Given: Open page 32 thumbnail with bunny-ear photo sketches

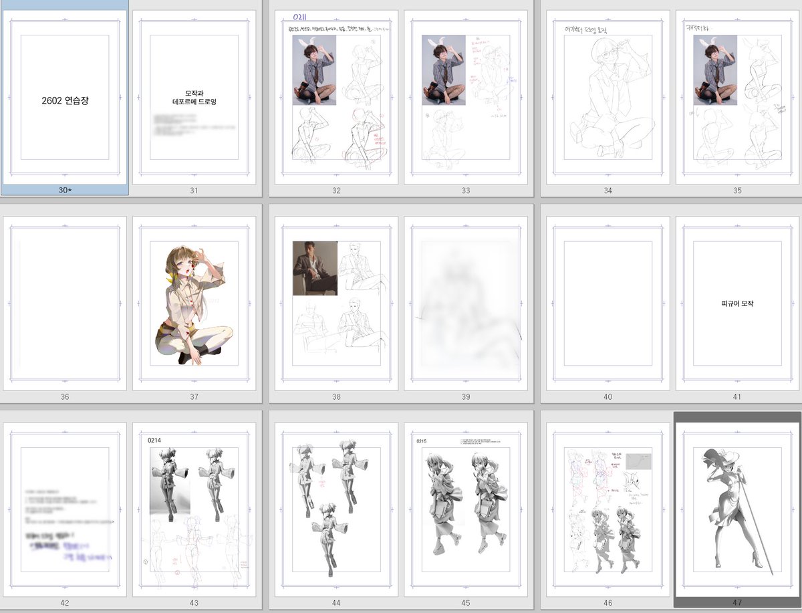Looking at the screenshot, I should pos(336,97).
